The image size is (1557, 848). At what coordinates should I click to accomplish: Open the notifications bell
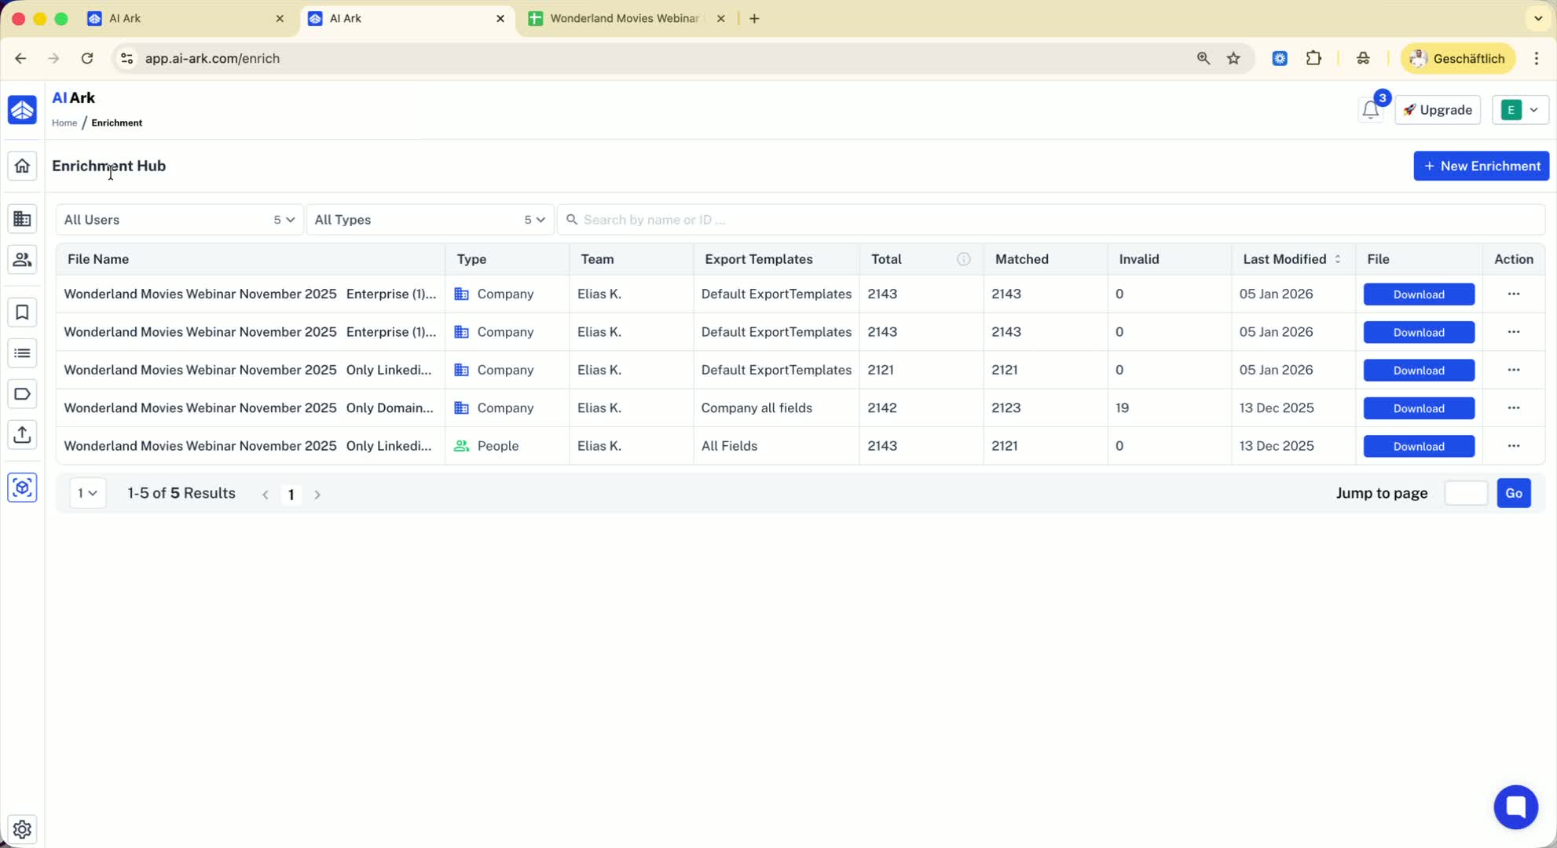[x=1370, y=110]
